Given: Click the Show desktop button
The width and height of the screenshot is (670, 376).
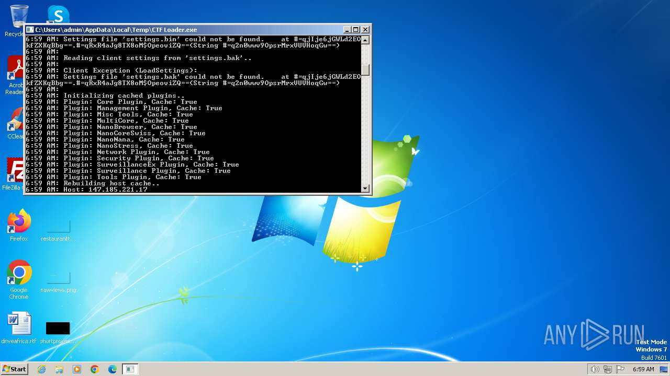Looking at the screenshot, I should click(664, 369).
